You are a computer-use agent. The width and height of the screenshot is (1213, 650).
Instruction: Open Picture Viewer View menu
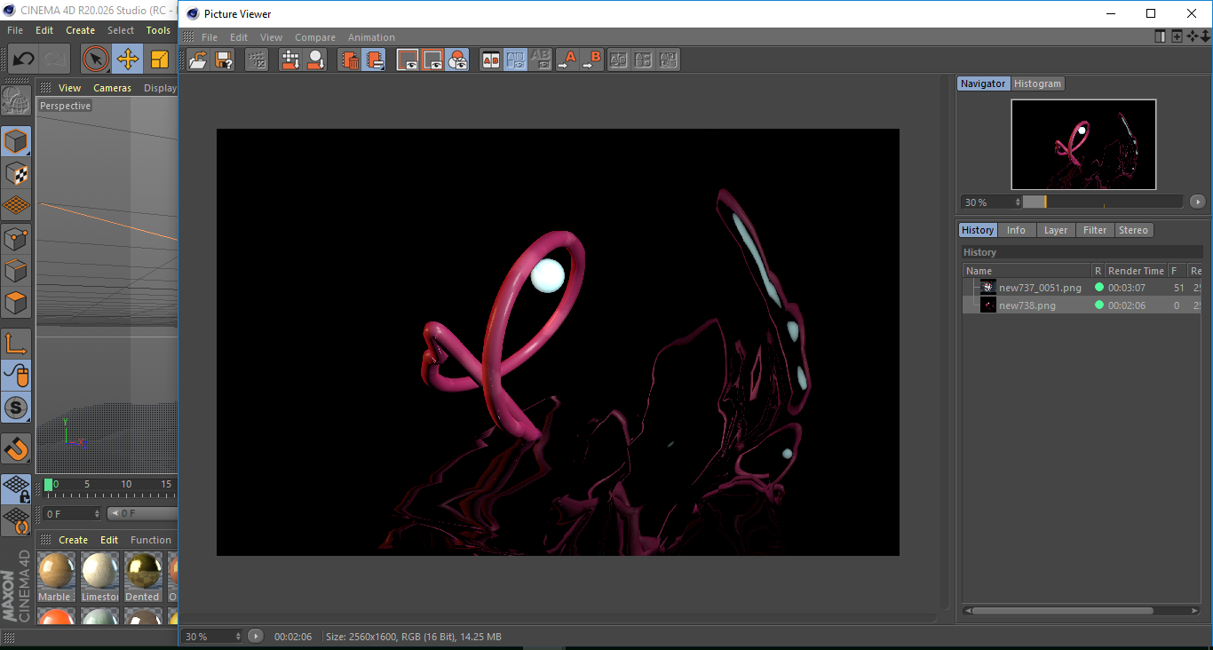point(271,37)
